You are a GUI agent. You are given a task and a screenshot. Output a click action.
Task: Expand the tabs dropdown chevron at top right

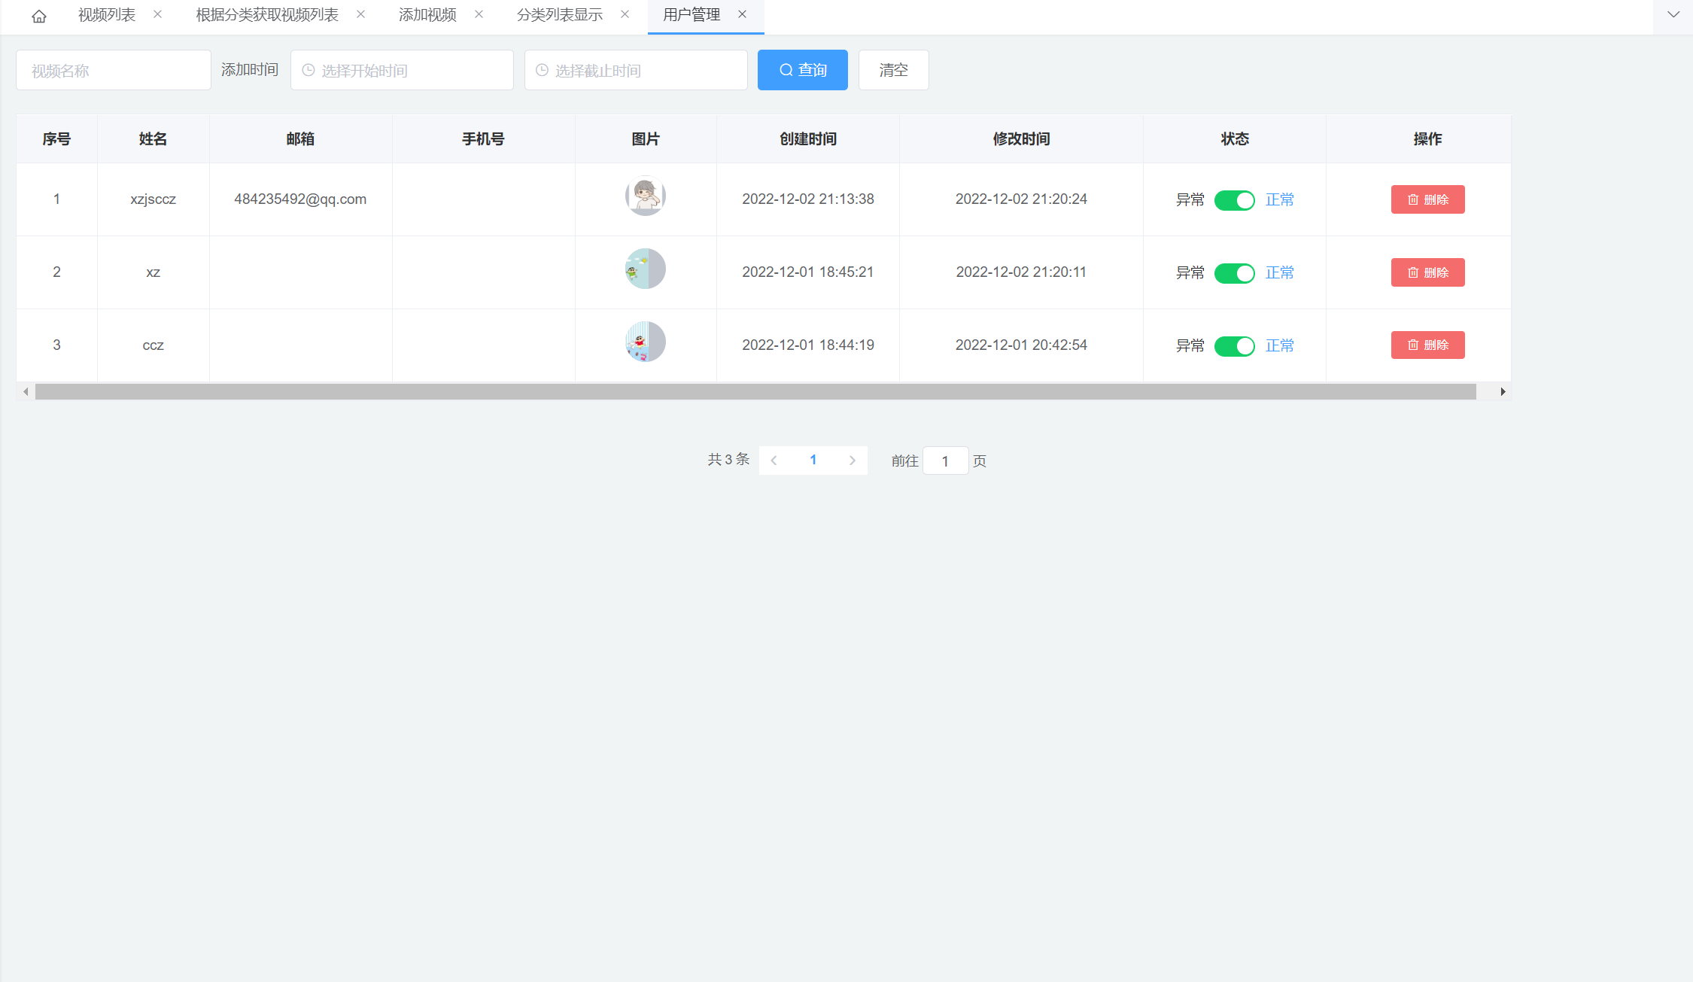tap(1673, 14)
